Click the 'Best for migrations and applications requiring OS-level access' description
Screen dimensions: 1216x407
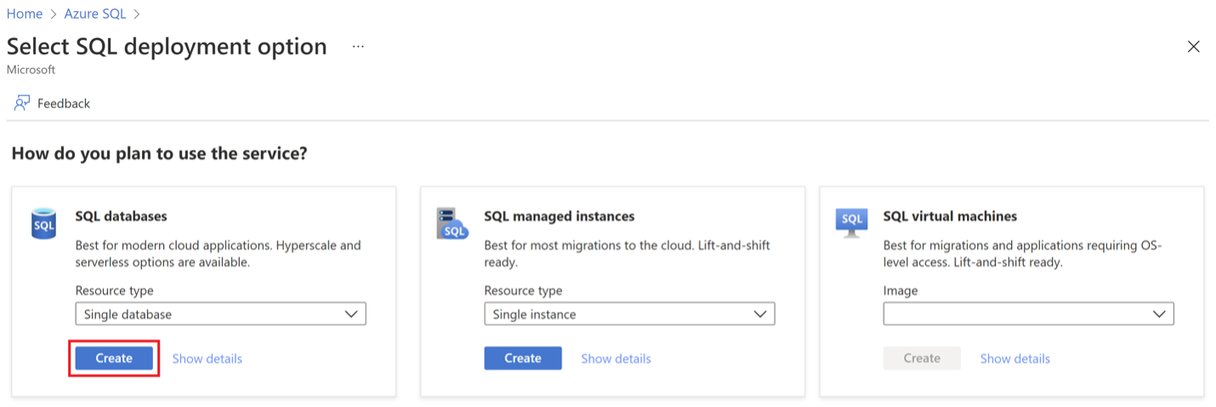pyautogui.click(x=1023, y=254)
